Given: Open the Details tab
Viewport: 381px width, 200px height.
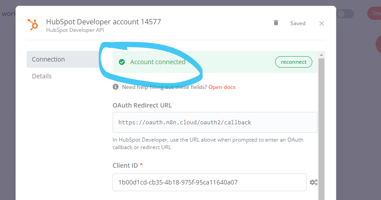Looking at the screenshot, I should pos(42,76).
